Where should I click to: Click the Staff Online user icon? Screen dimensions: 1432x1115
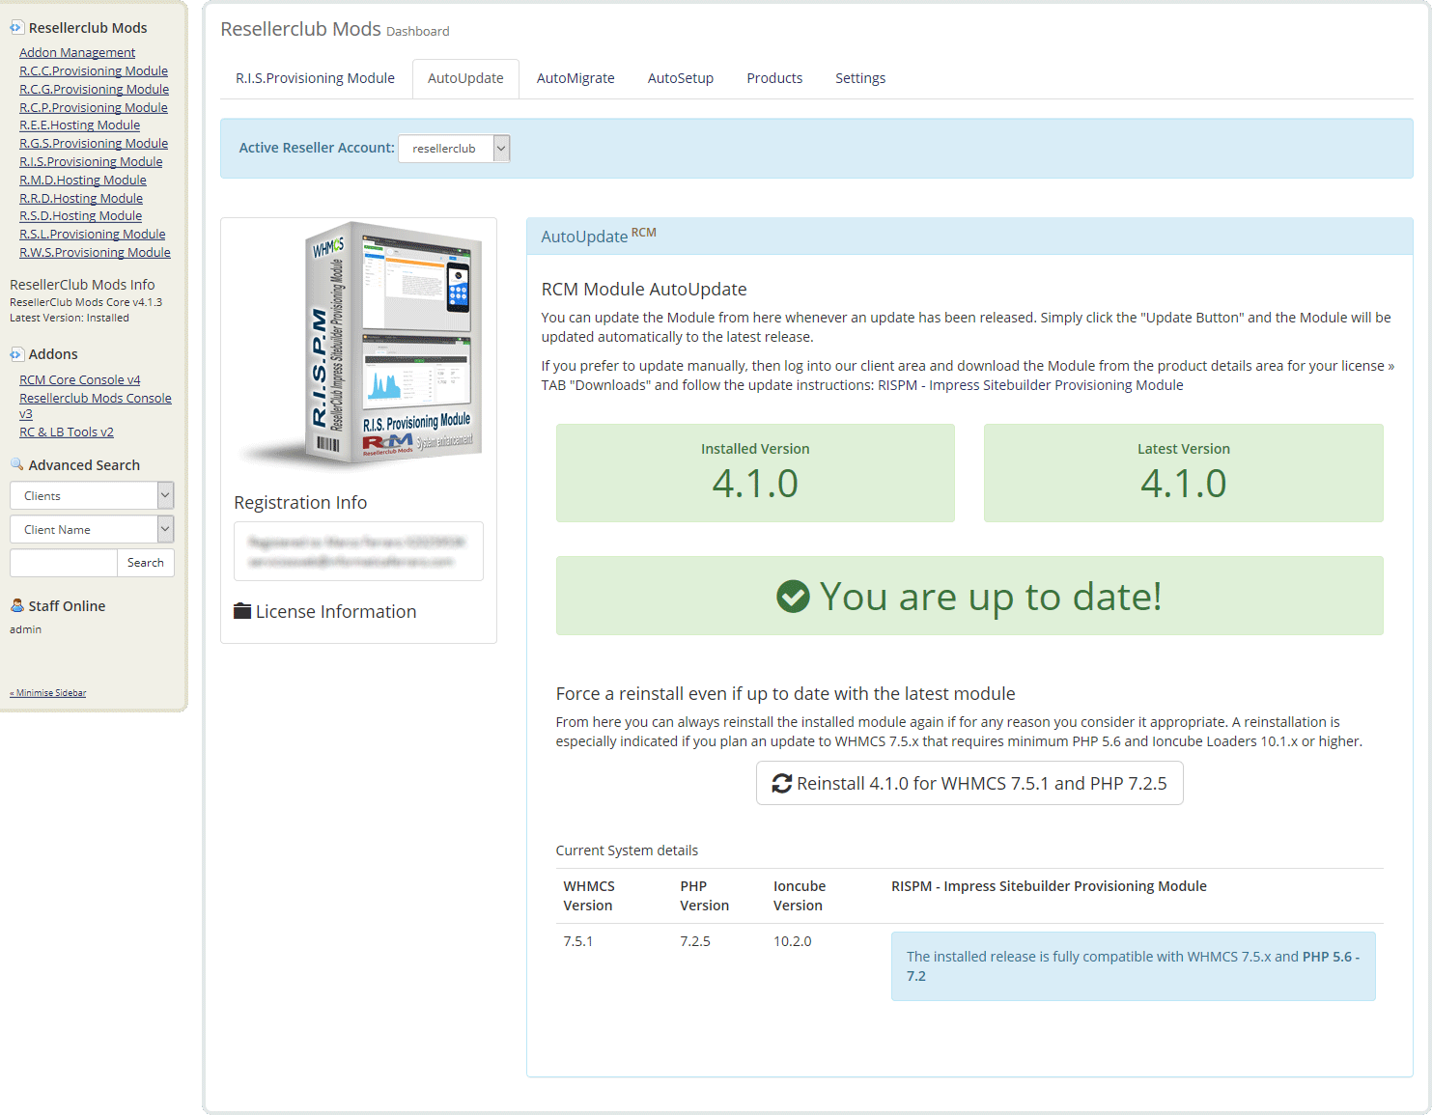tap(16, 605)
